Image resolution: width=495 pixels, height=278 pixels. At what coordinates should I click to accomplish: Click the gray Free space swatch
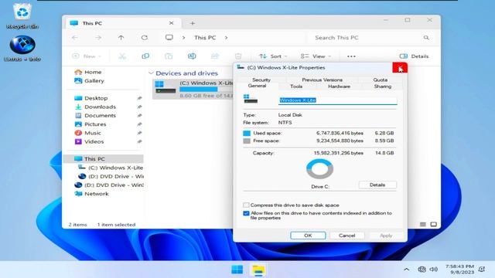pyautogui.click(x=247, y=141)
